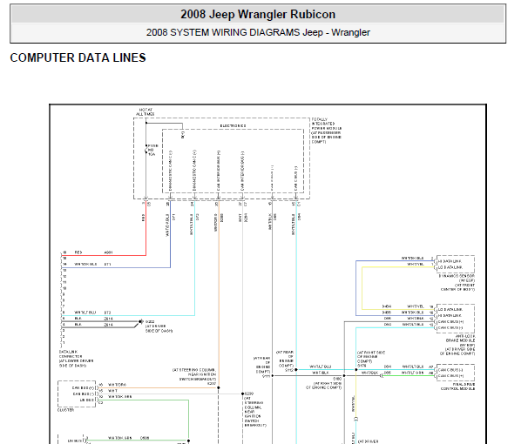Click the S202 splice label near steering column
This screenshot has width=528, height=444.
click(x=212, y=383)
